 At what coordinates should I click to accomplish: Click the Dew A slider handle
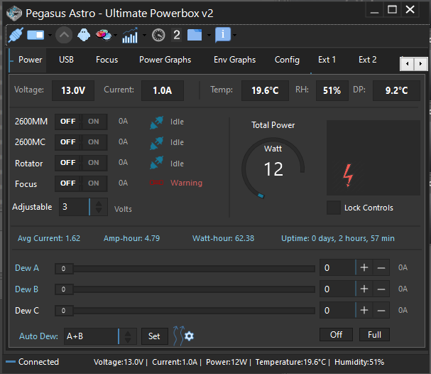(64, 269)
